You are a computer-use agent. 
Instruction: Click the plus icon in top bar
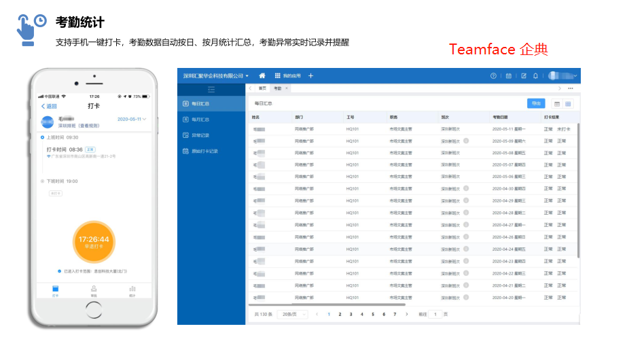[310, 75]
